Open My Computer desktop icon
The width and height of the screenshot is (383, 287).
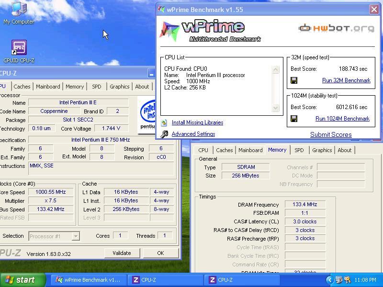click(x=19, y=13)
